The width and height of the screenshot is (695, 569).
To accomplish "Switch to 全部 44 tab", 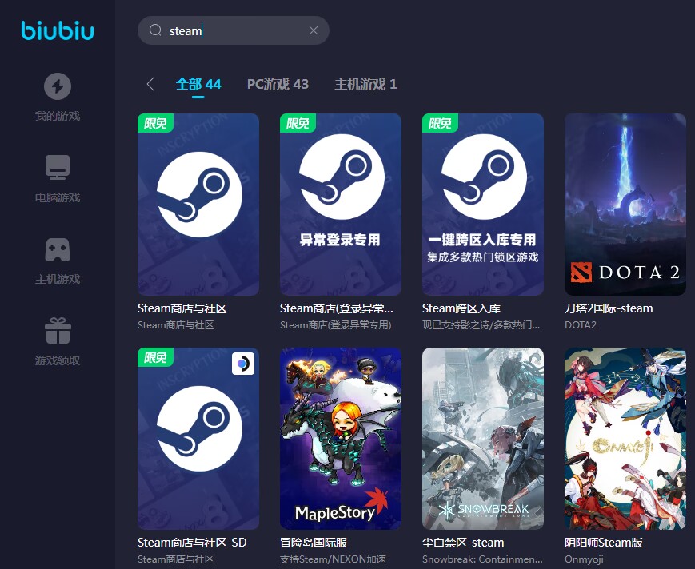I will point(198,84).
